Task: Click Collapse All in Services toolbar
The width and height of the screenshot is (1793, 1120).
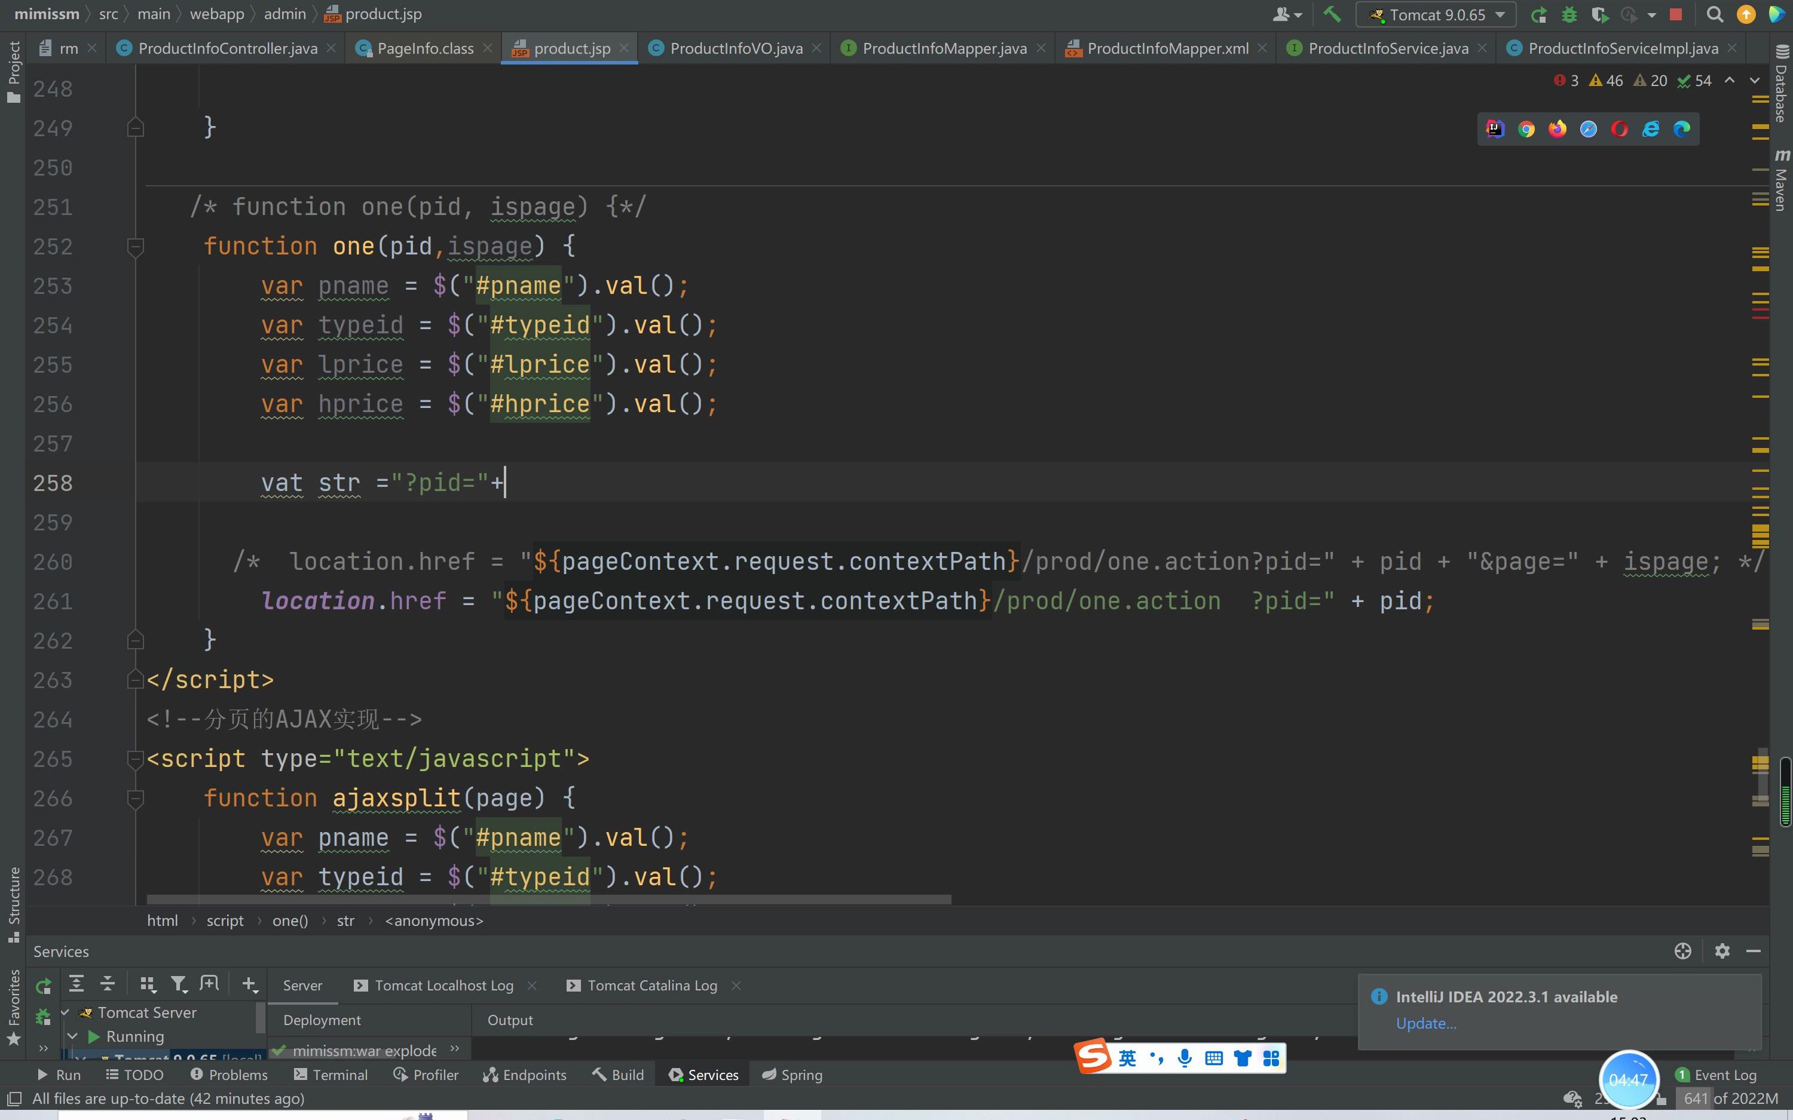Action: tap(108, 984)
